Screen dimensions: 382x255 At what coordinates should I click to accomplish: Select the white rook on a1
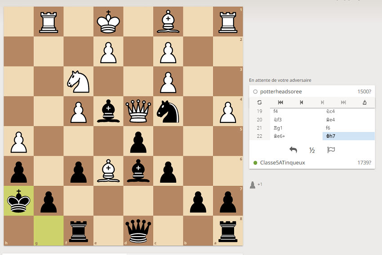(x=228, y=22)
